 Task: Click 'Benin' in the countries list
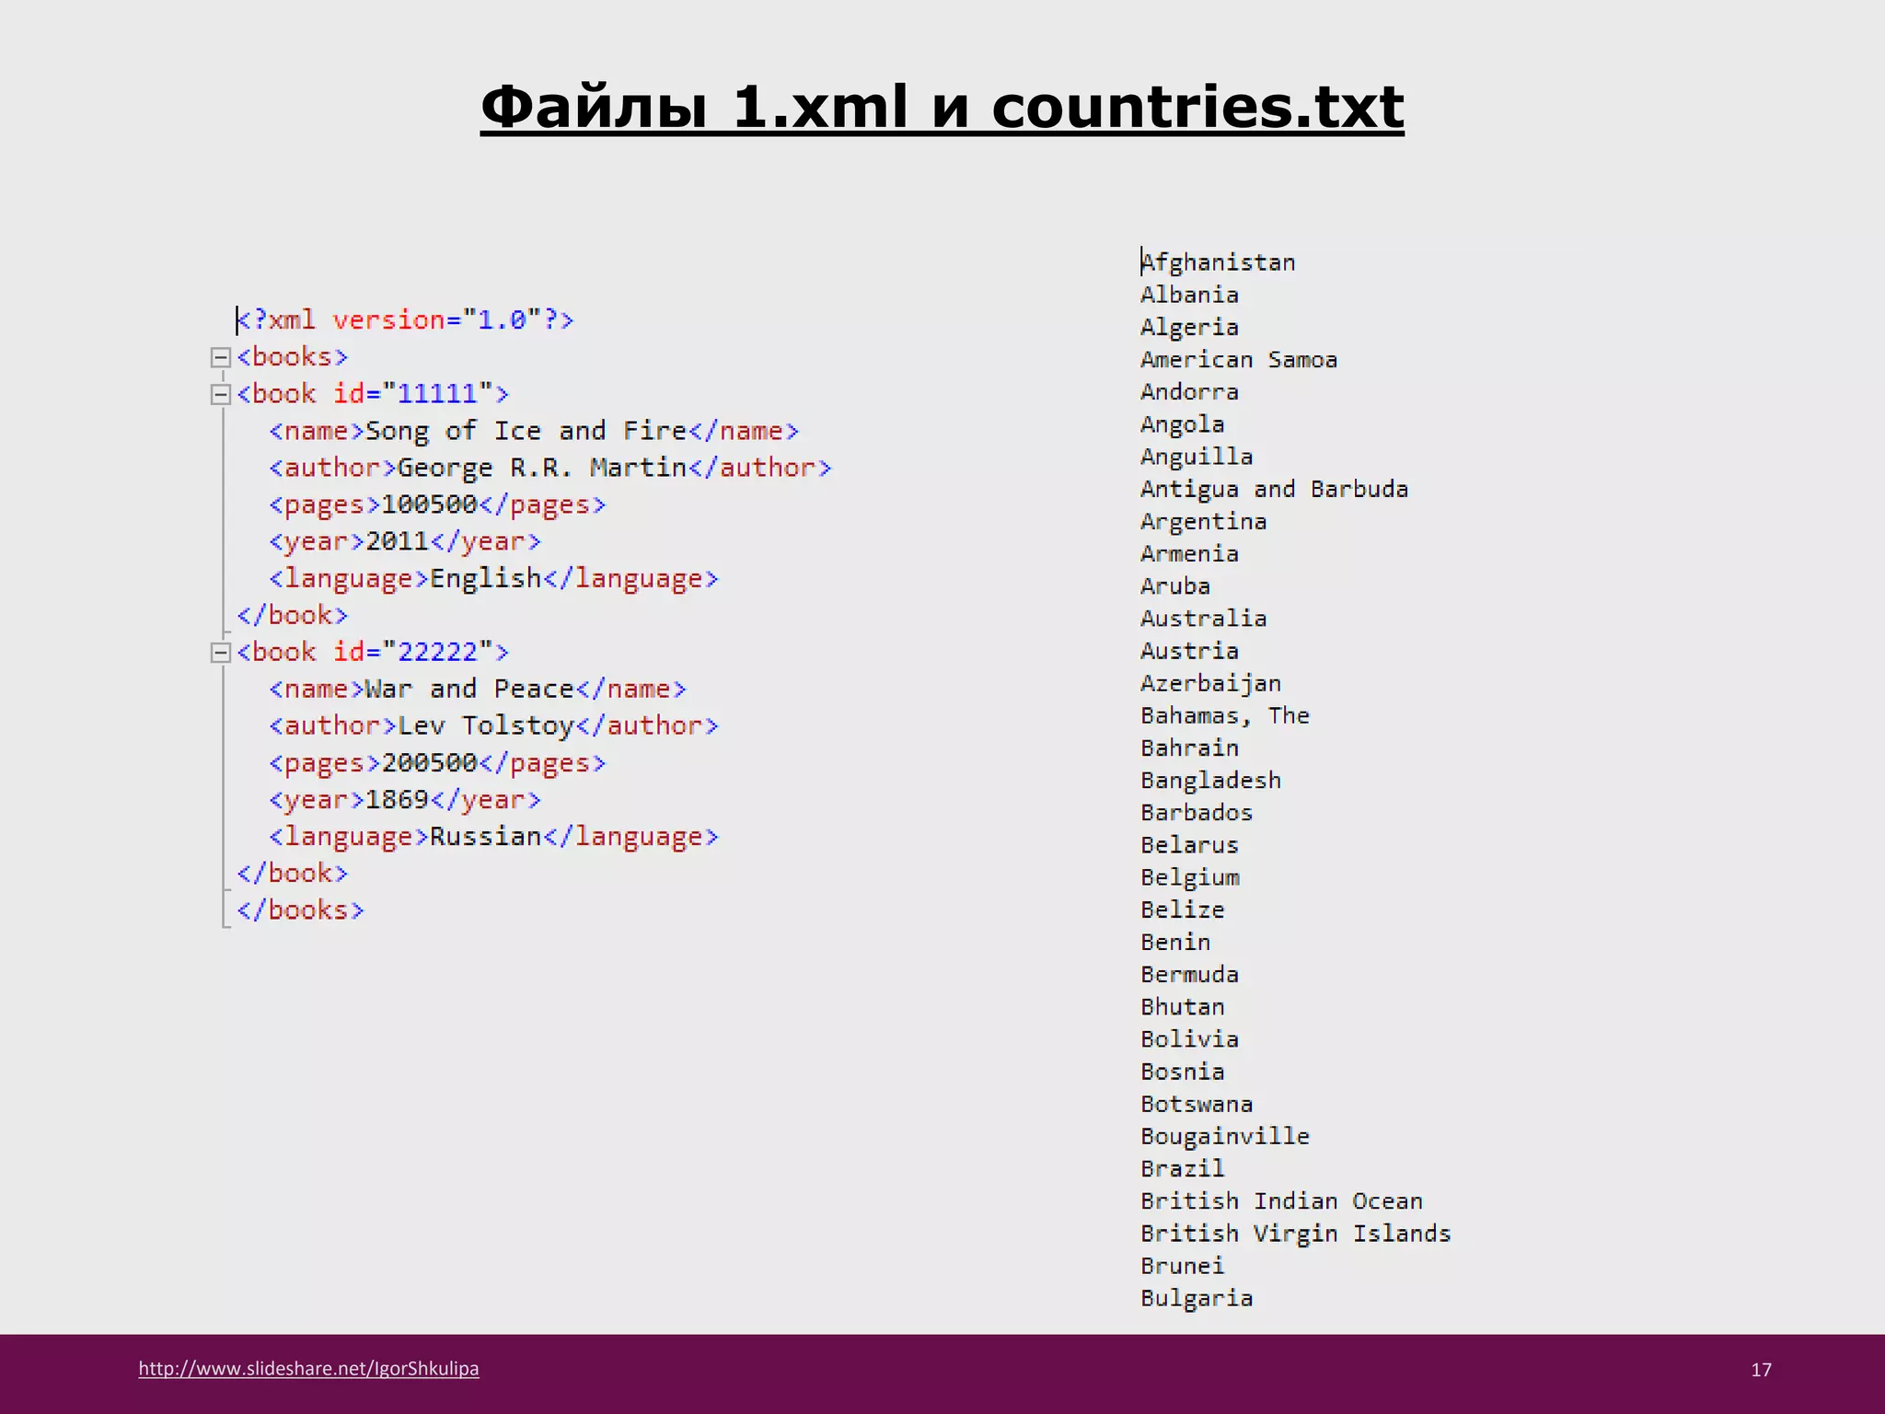(1175, 942)
